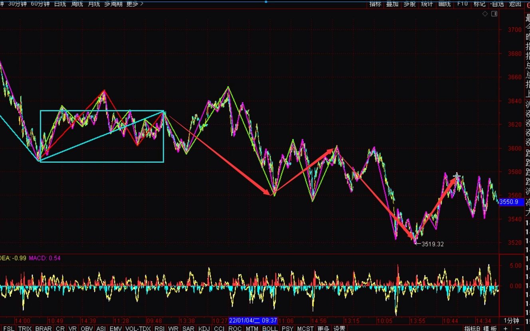Select VOL-TDX indicator tab
The image size is (530, 331).
coord(138,328)
